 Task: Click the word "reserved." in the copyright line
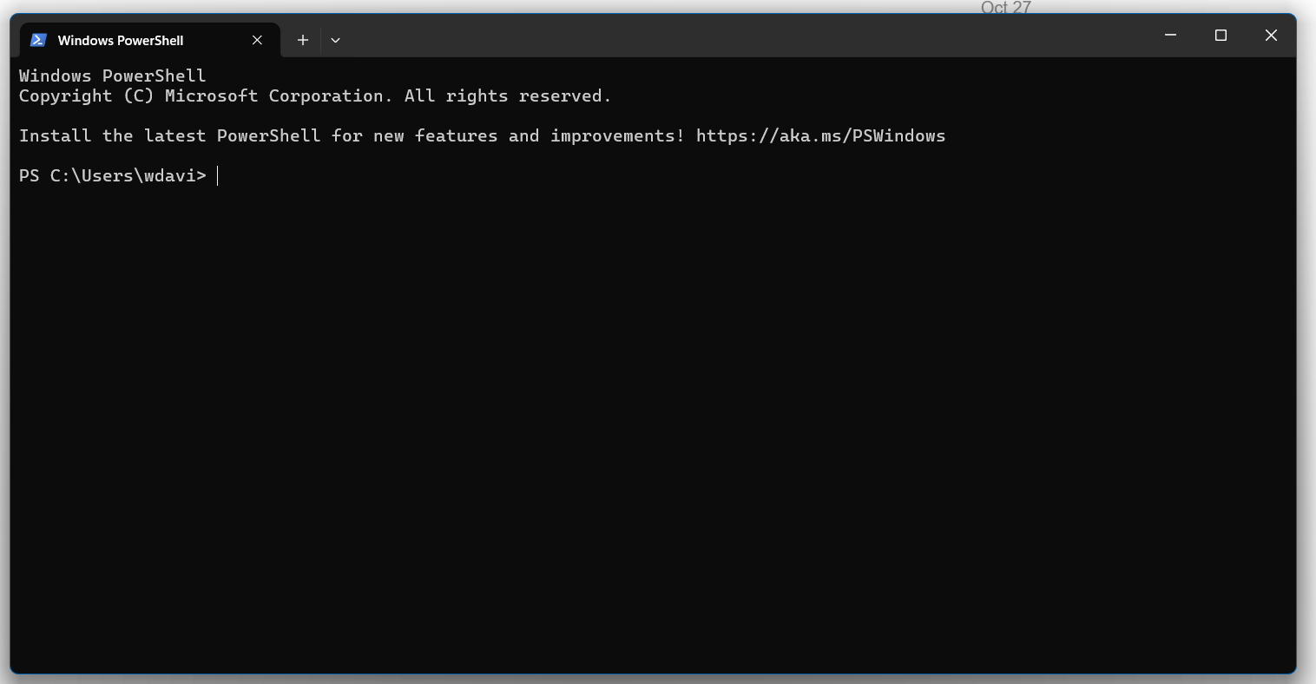(x=565, y=96)
